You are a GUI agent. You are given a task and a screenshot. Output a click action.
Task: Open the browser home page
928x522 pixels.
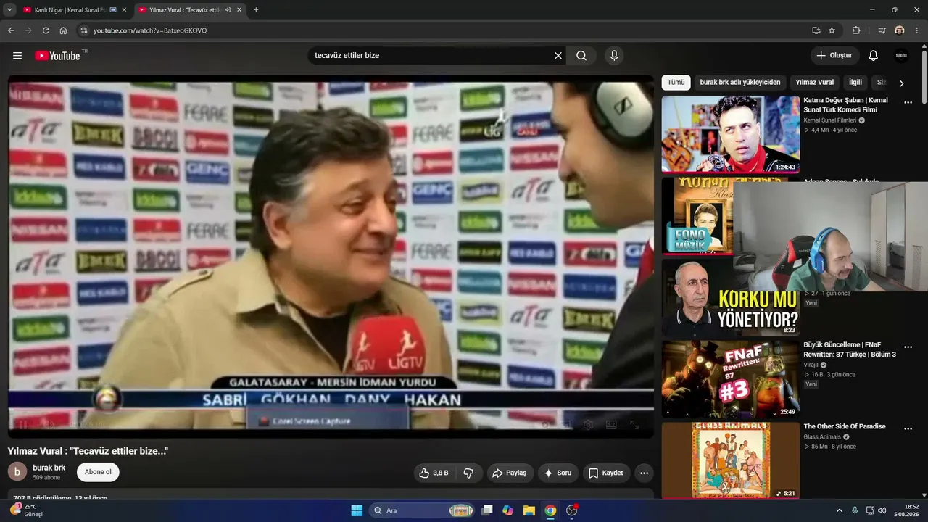(63, 30)
